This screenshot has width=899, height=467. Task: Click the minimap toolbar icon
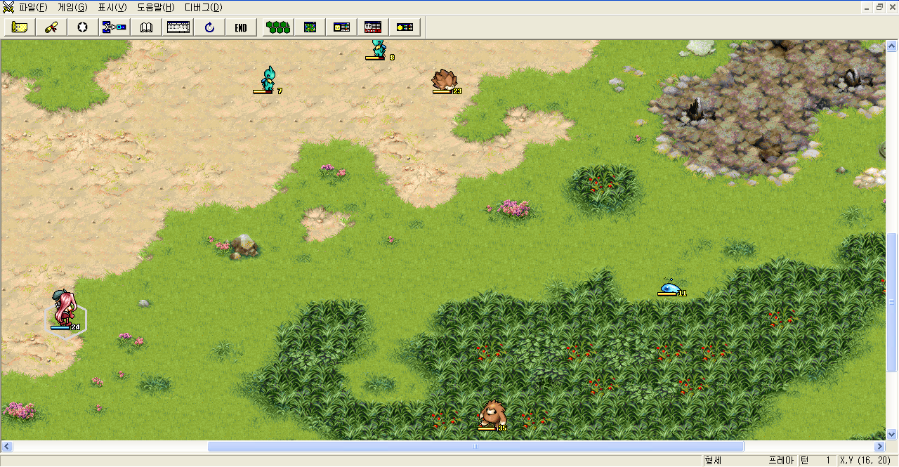click(x=310, y=27)
